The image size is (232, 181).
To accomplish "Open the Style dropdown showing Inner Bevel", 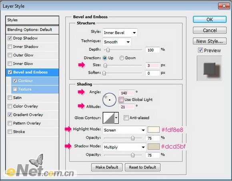I will click(x=120, y=32).
